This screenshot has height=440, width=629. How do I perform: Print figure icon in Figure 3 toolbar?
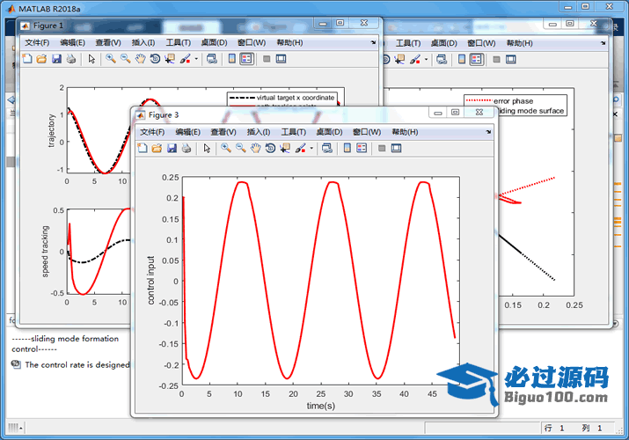click(x=187, y=149)
